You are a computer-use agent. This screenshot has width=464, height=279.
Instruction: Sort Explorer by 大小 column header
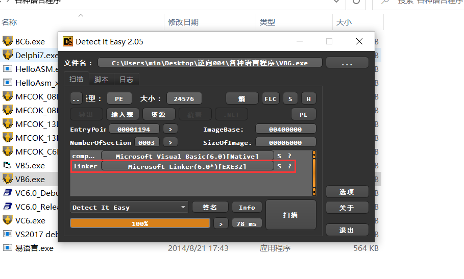(344, 22)
